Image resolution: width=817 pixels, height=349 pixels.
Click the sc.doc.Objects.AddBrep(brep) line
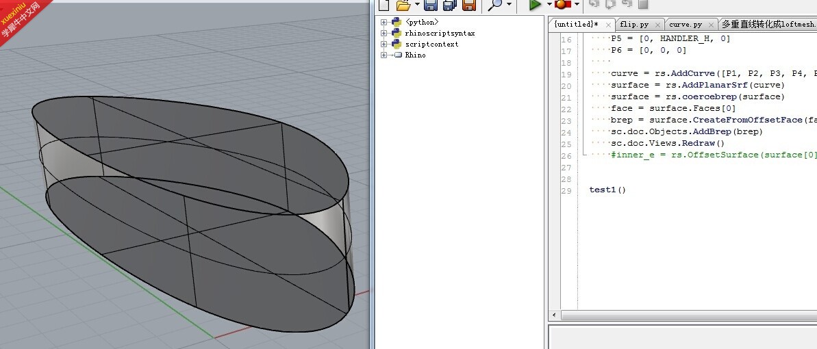[687, 131]
